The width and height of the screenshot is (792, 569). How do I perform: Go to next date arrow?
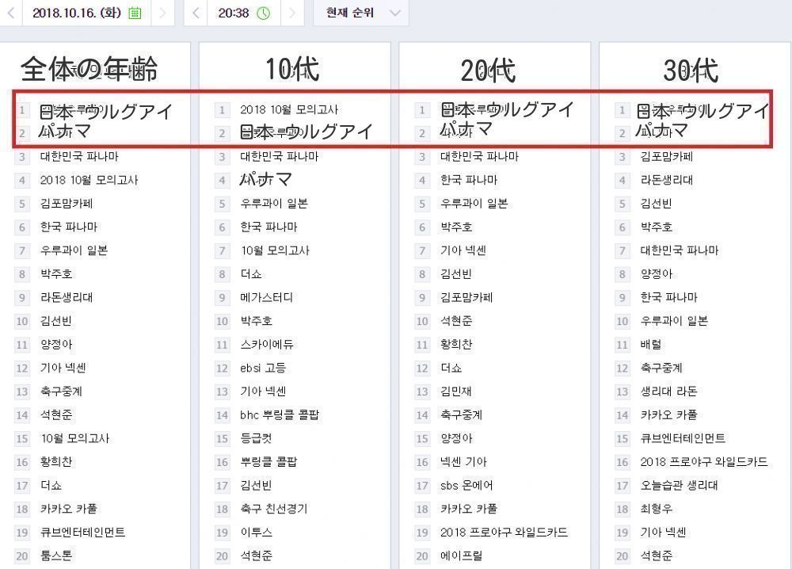(x=162, y=13)
